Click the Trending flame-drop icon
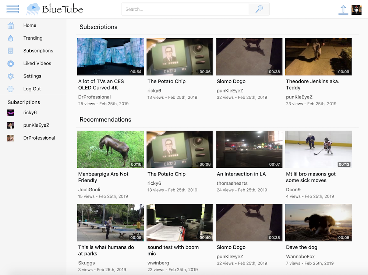This screenshot has width=368, height=275. pos(11,38)
